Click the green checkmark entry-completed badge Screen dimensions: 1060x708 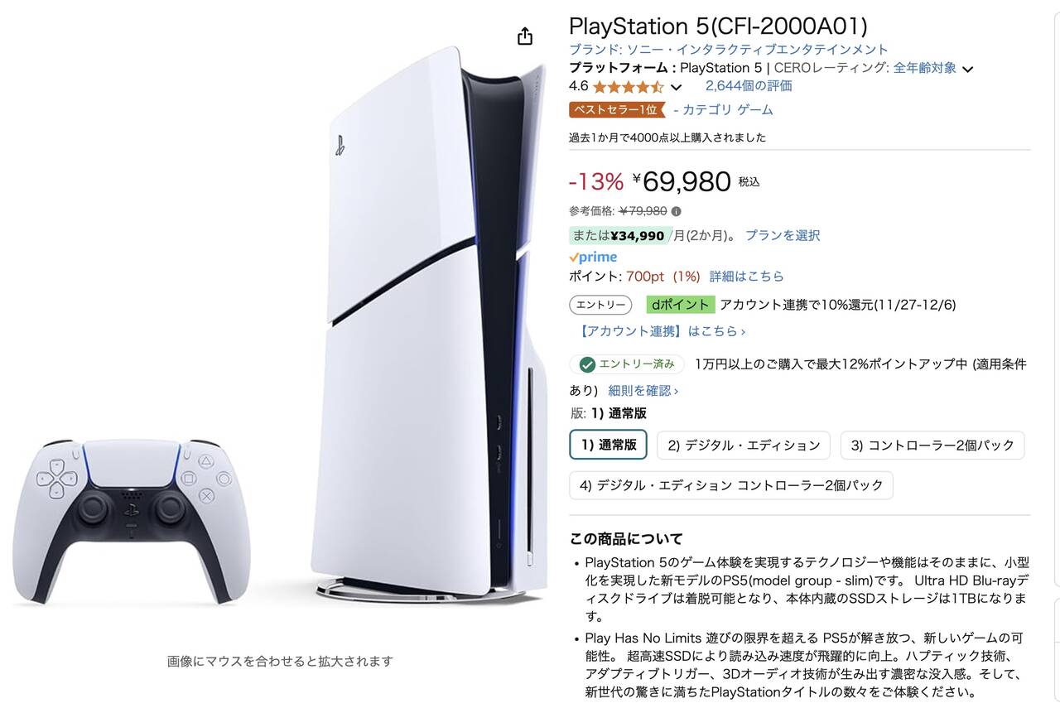(627, 364)
